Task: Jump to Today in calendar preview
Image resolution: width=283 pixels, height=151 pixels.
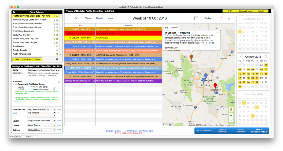Action: 208,18
